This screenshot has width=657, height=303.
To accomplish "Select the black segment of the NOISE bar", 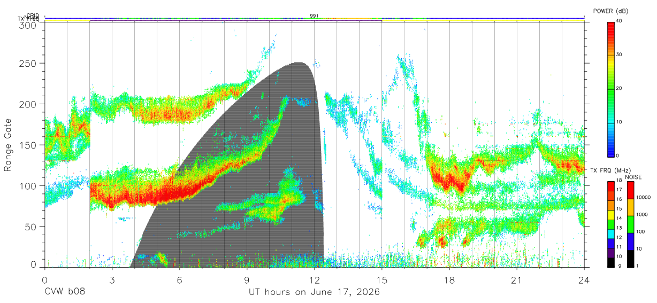I will pos(630,259).
